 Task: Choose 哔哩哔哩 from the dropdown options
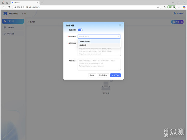point(99,45)
